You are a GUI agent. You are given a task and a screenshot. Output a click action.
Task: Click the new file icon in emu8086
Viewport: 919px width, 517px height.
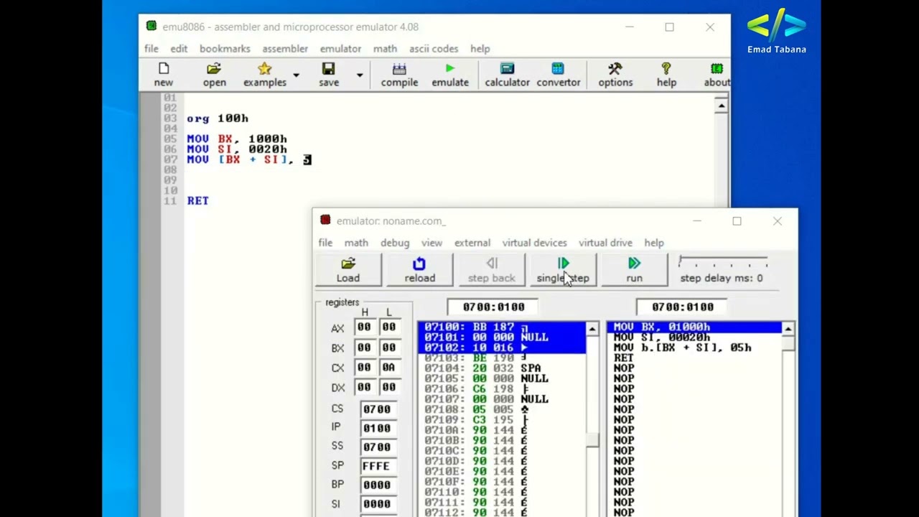[x=163, y=74]
